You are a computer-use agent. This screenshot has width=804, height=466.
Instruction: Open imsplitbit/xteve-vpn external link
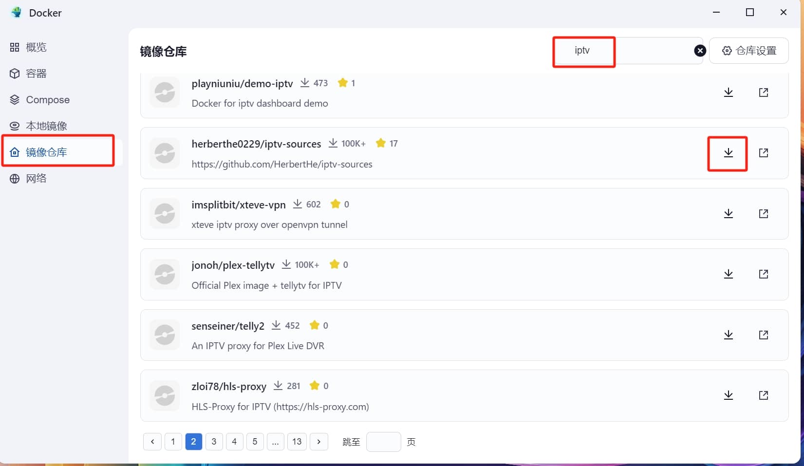click(763, 213)
